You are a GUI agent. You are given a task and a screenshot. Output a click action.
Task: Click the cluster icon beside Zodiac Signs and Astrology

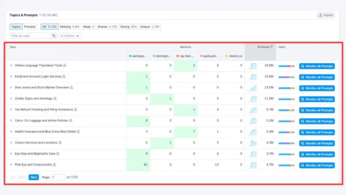(55, 99)
